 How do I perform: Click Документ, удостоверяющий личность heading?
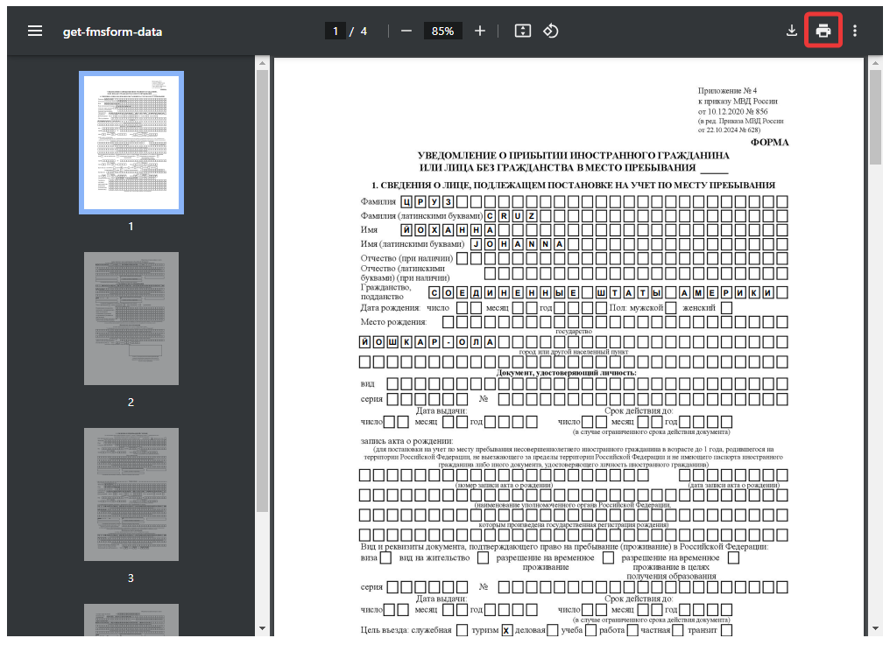pyautogui.click(x=567, y=373)
